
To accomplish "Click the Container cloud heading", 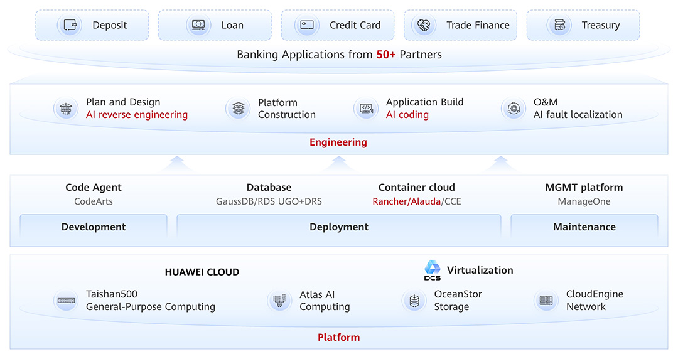I will click(x=417, y=187).
